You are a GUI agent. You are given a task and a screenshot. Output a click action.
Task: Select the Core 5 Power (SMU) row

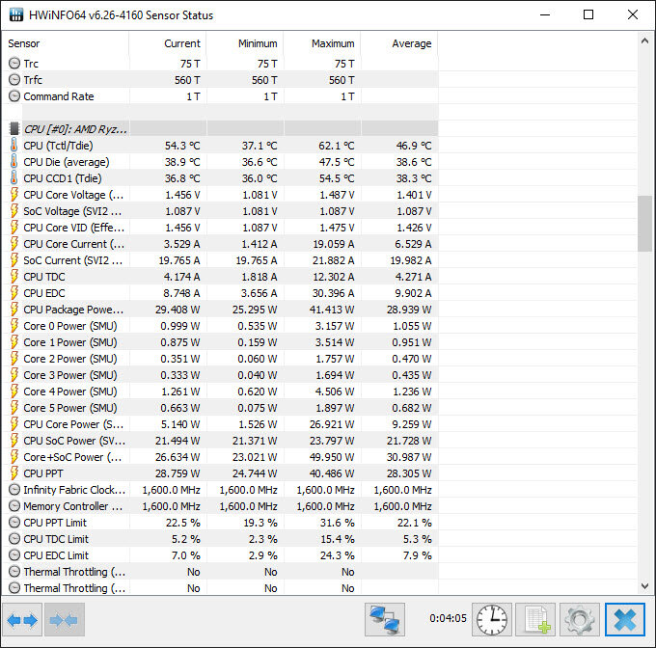(221, 408)
